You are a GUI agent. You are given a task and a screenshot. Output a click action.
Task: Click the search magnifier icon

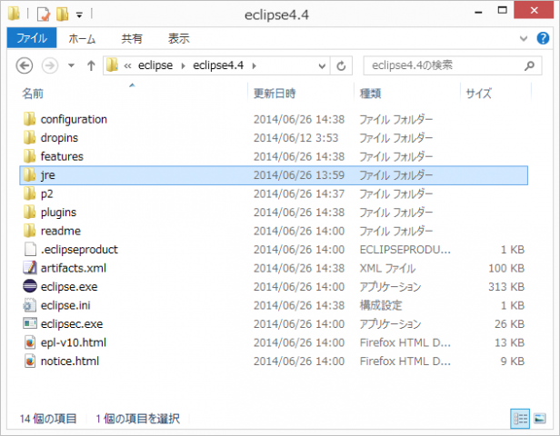(x=530, y=65)
